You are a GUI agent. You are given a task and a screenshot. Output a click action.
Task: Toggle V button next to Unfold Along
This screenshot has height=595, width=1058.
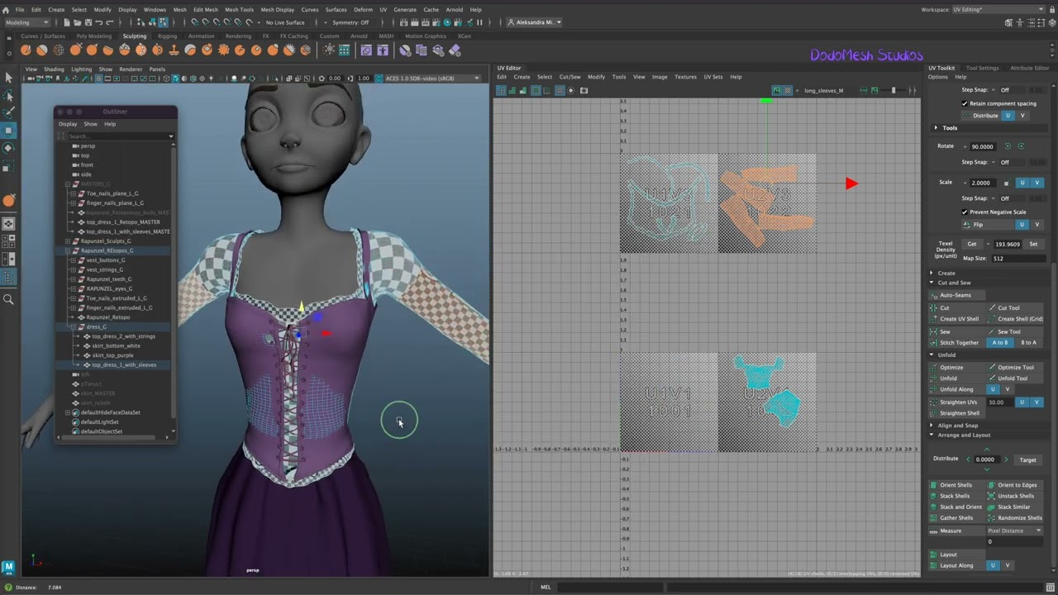(x=1007, y=389)
